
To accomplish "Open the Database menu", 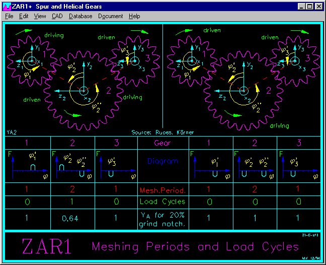I will (x=80, y=16).
